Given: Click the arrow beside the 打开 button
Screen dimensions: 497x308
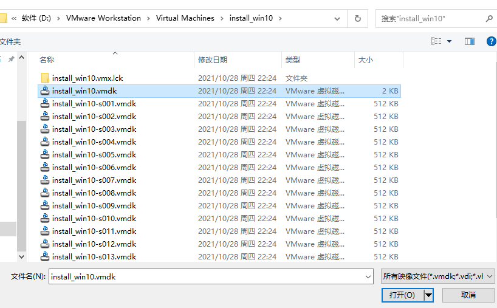Looking at the screenshot, I should click(429, 295).
